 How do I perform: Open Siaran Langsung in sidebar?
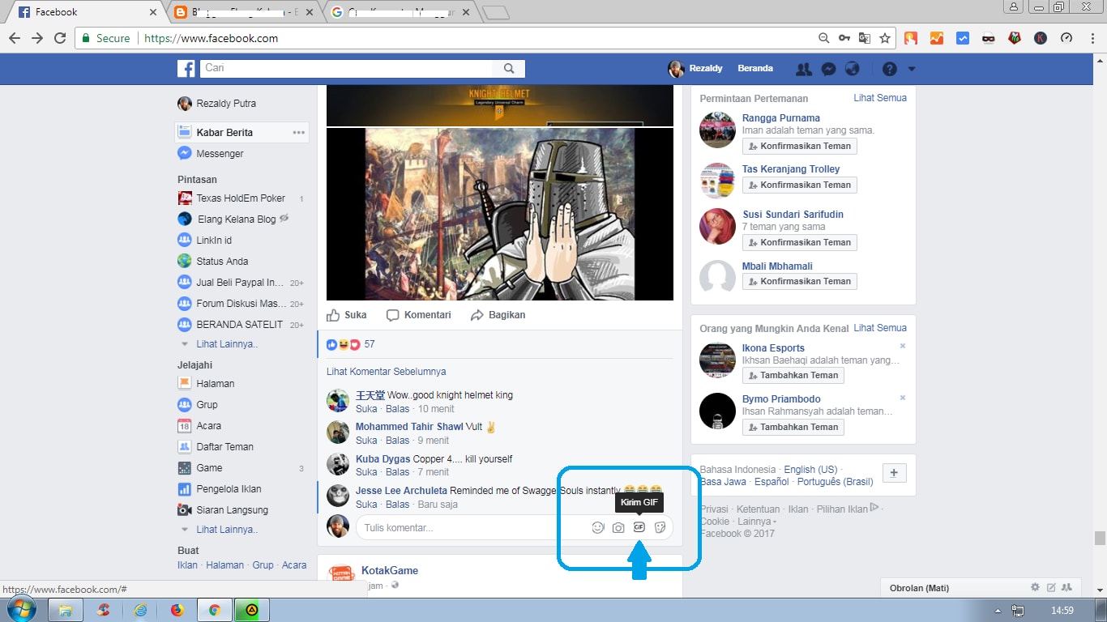click(x=232, y=510)
